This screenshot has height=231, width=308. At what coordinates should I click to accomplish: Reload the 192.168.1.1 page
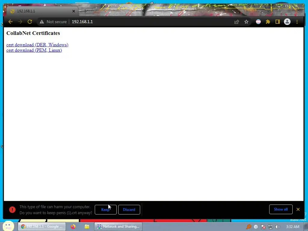pos(30,22)
